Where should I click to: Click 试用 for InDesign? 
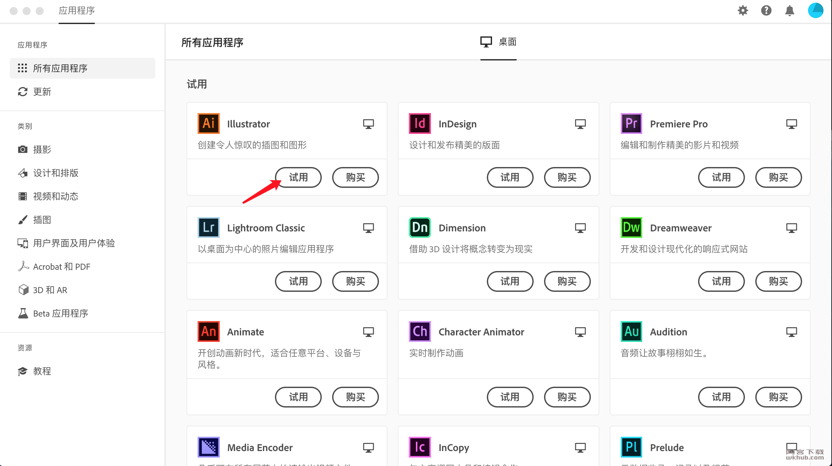pos(510,177)
